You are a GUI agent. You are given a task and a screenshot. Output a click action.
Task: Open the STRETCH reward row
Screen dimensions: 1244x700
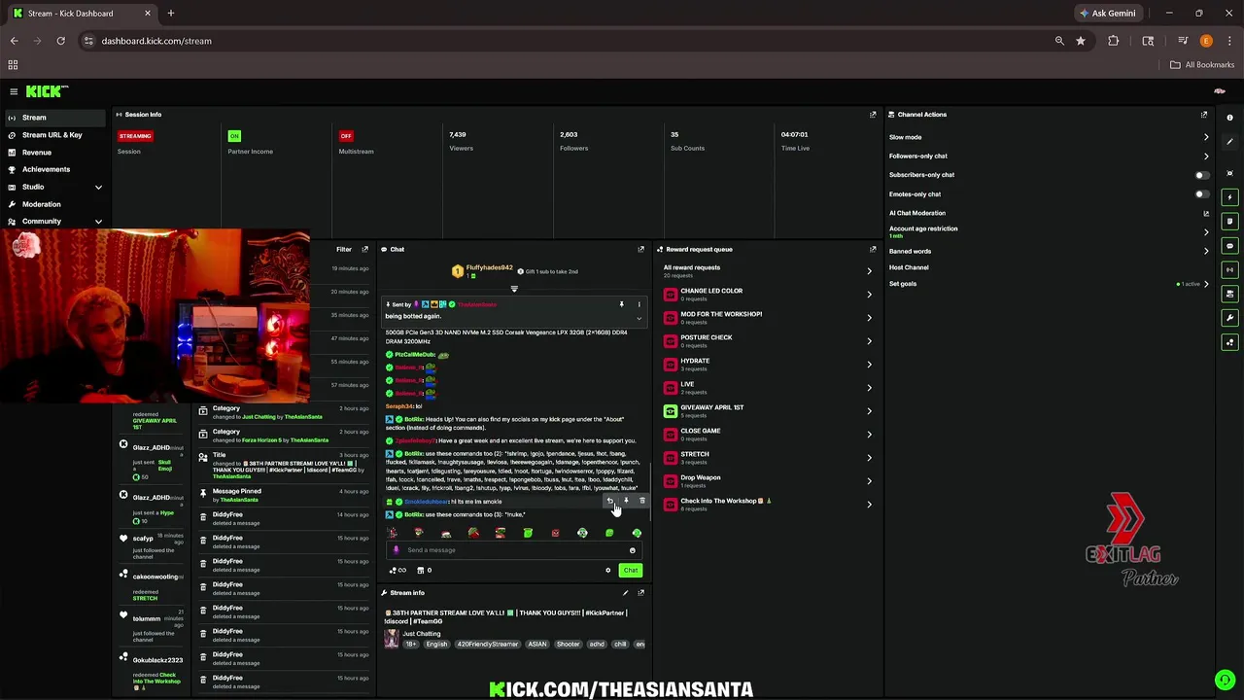(768, 458)
